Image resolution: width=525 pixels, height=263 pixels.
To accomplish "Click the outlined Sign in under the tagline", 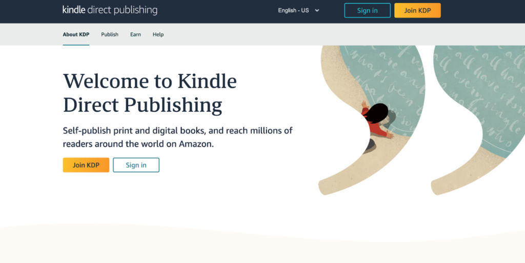I will [x=136, y=165].
